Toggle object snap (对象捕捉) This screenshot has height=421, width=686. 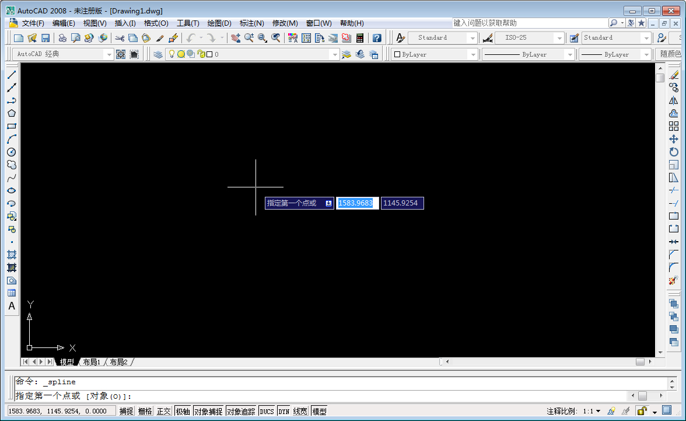208,410
